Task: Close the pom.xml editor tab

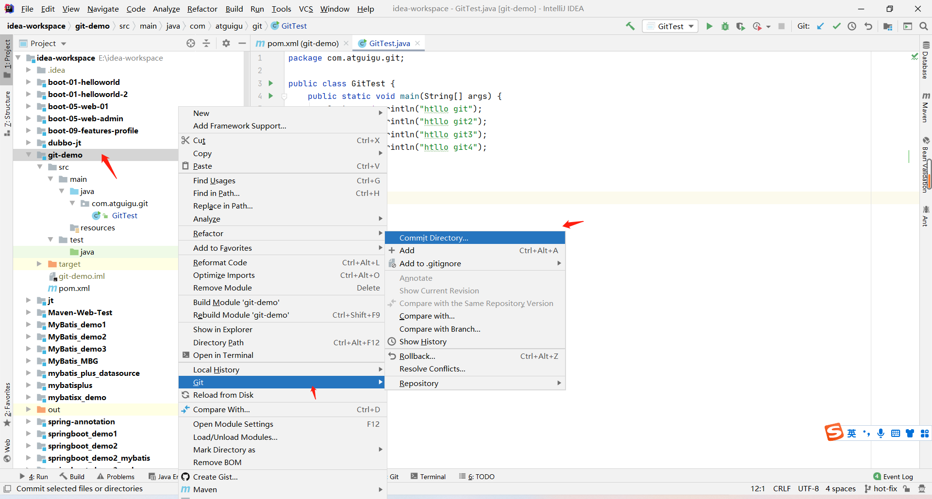Action: point(346,43)
